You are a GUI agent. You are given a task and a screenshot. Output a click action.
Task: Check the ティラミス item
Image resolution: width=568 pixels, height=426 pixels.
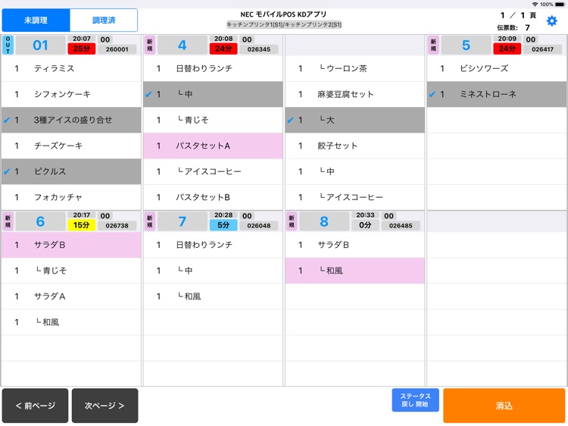[x=71, y=68]
